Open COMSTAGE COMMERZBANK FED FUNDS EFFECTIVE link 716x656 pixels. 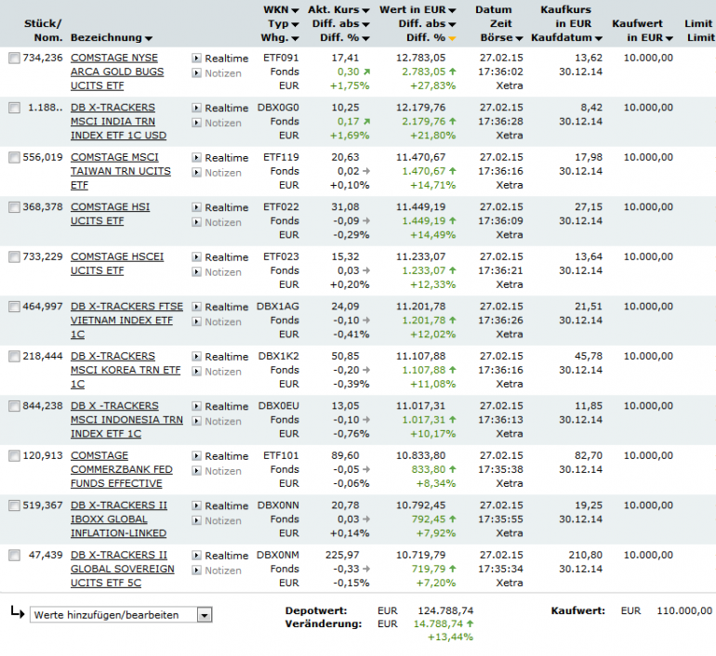coord(122,469)
